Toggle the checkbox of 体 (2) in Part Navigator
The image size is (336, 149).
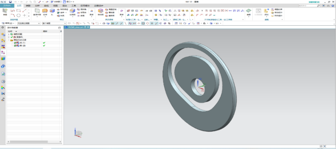tap(15, 45)
